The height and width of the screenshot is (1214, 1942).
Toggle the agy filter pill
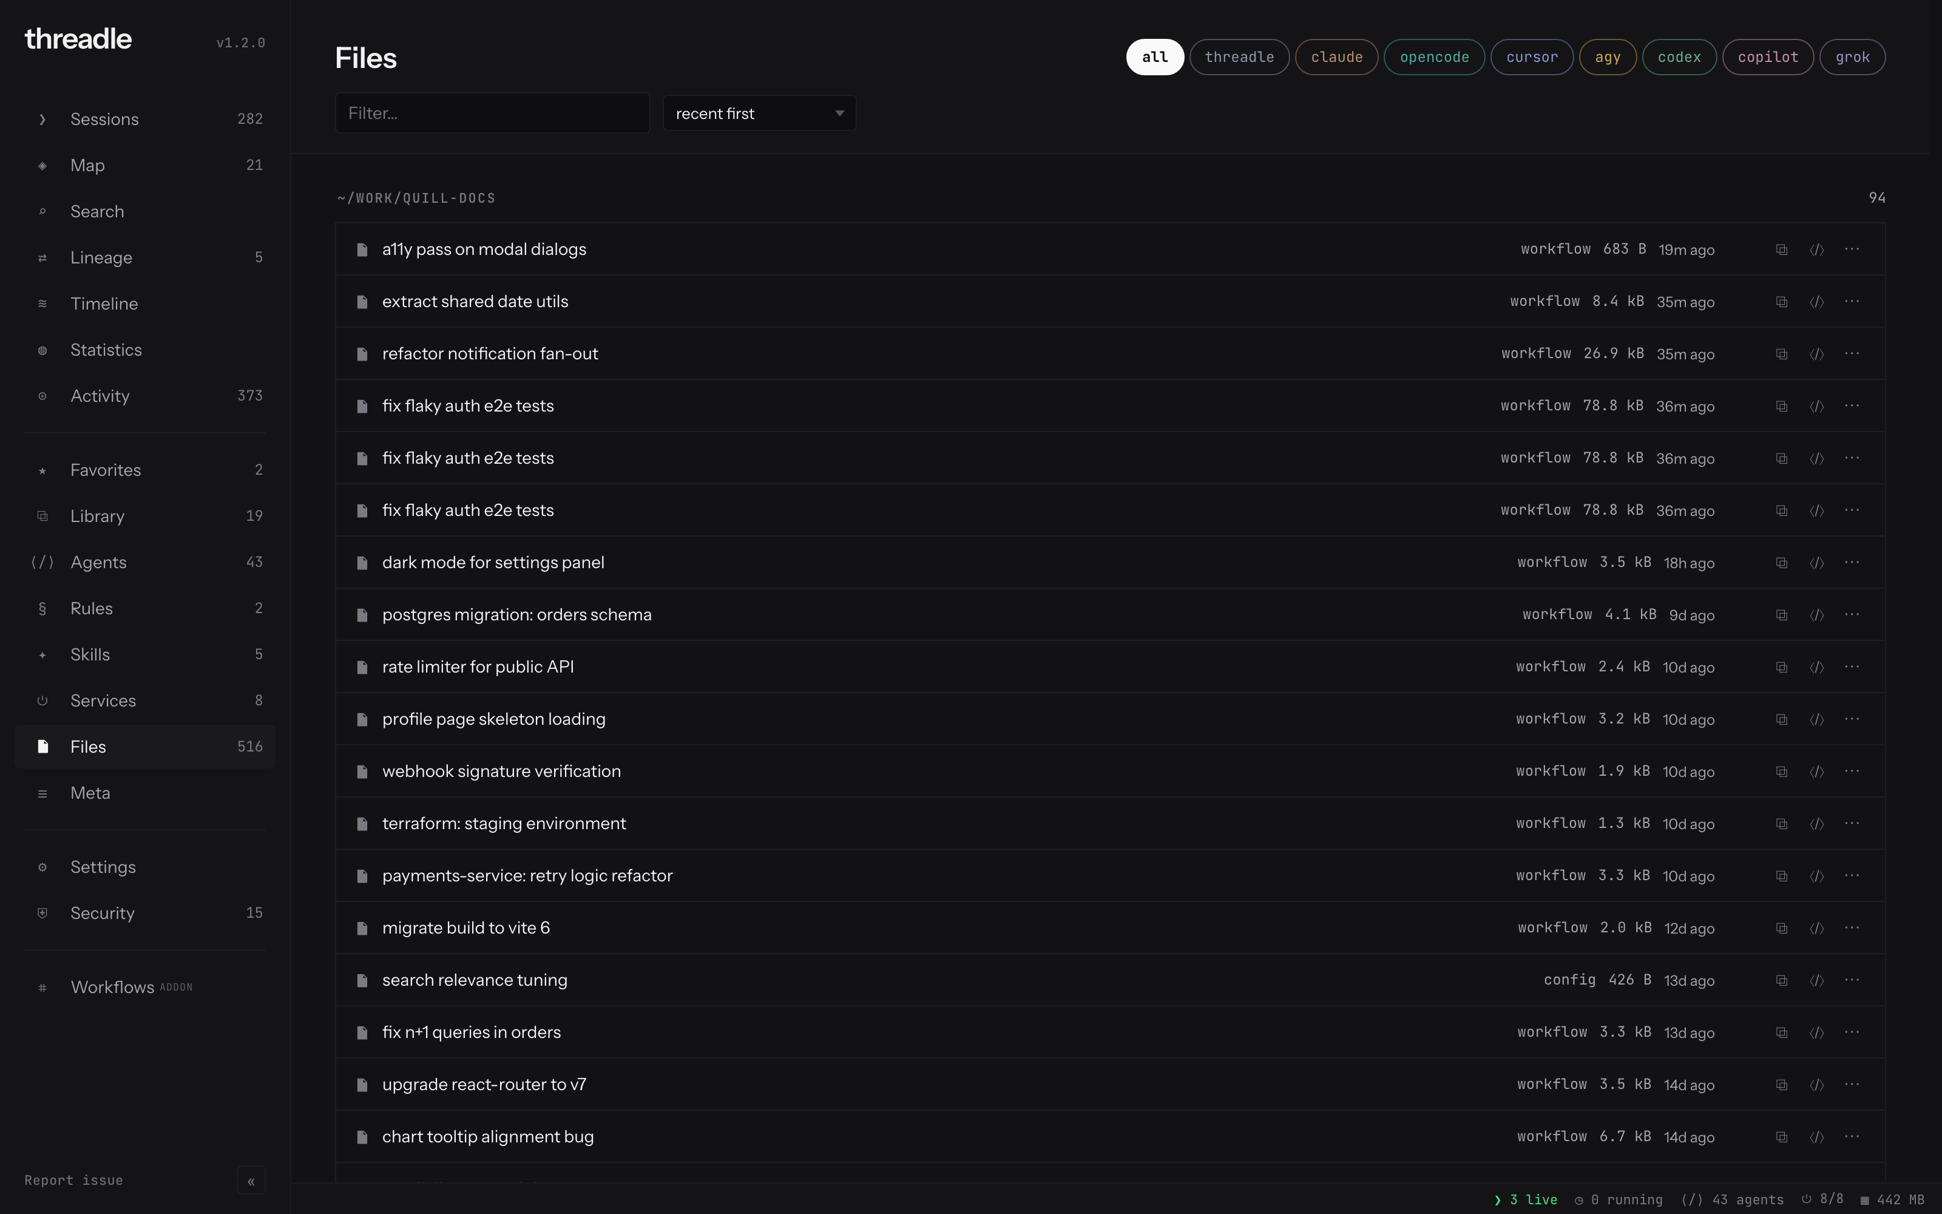tap(1608, 57)
